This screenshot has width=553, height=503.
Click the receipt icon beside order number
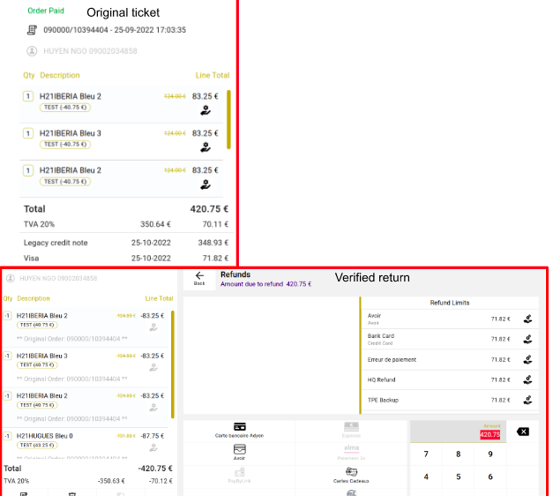click(x=32, y=30)
